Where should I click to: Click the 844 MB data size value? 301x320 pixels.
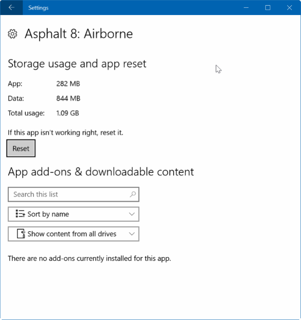[x=68, y=98]
